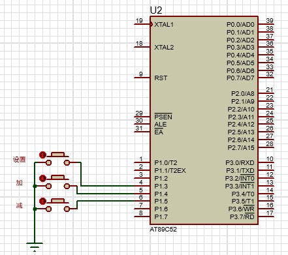
Task: Select wire connected to P1.5 pin
Action: 106,201
